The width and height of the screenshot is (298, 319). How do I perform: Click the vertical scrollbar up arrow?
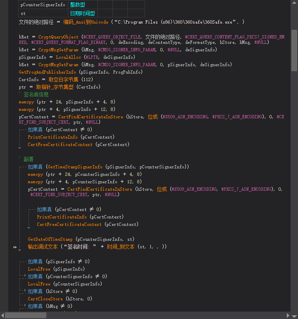point(294,3)
